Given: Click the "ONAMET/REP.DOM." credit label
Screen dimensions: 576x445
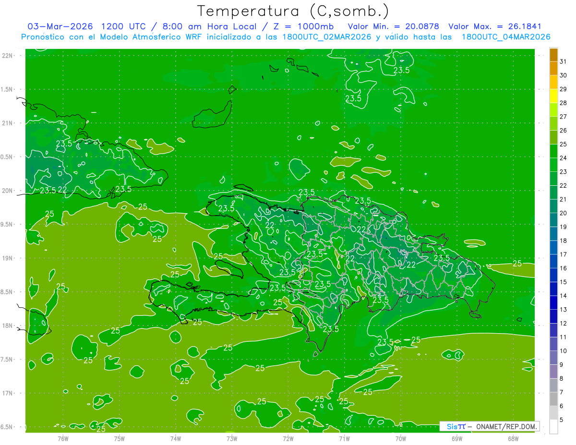Looking at the screenshot, I should click(x=506, y=426).
